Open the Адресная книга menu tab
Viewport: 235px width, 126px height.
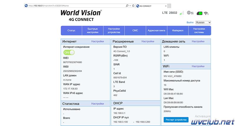(157, 30)
